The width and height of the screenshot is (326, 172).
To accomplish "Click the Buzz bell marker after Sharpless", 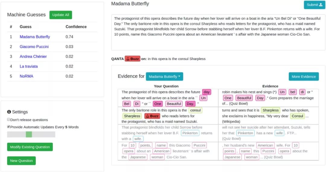I will click(152, 116).
